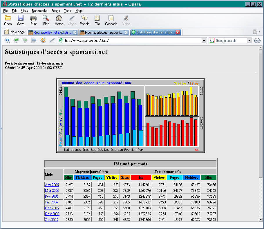Screen dimensions: 264x229
Task: Click the Google search engine icon
Action: click(212, 41)
